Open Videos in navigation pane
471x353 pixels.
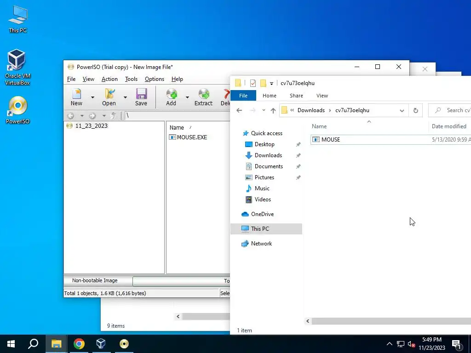(263, 199)
